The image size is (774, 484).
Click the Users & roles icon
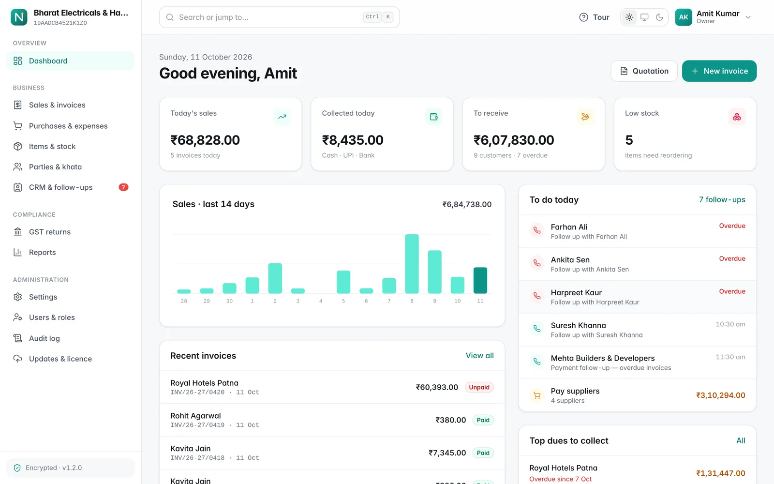point(18,318)
